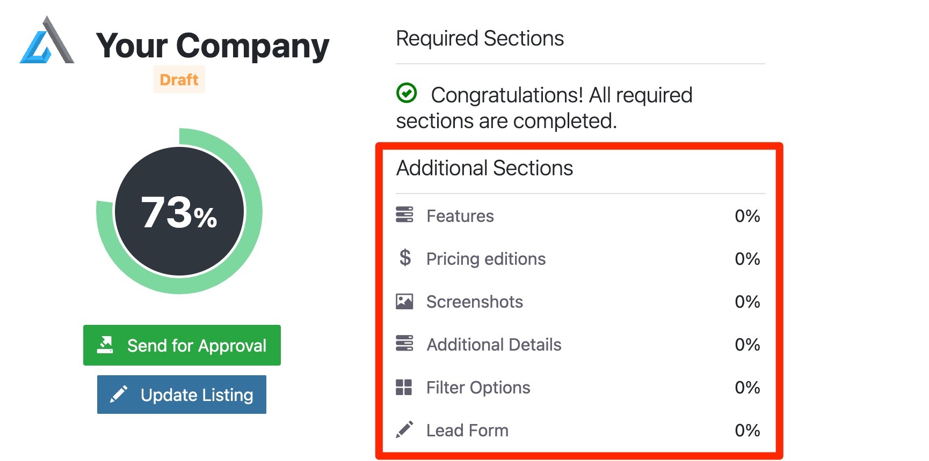Screen dimensions: 929x461
Task: Click the Lead Form pencil icon
Action: point(404,429)
